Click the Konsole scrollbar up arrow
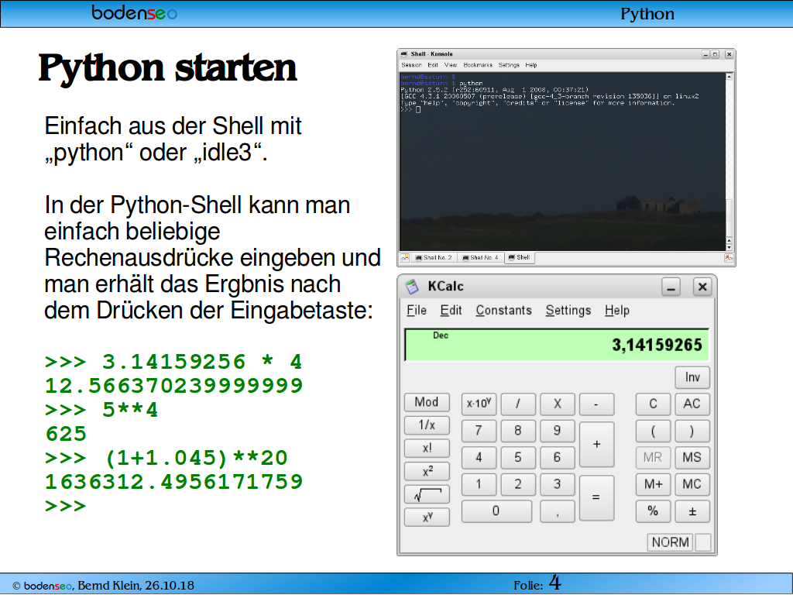This screenshot has width=793, height=595. tap(729, 77)
